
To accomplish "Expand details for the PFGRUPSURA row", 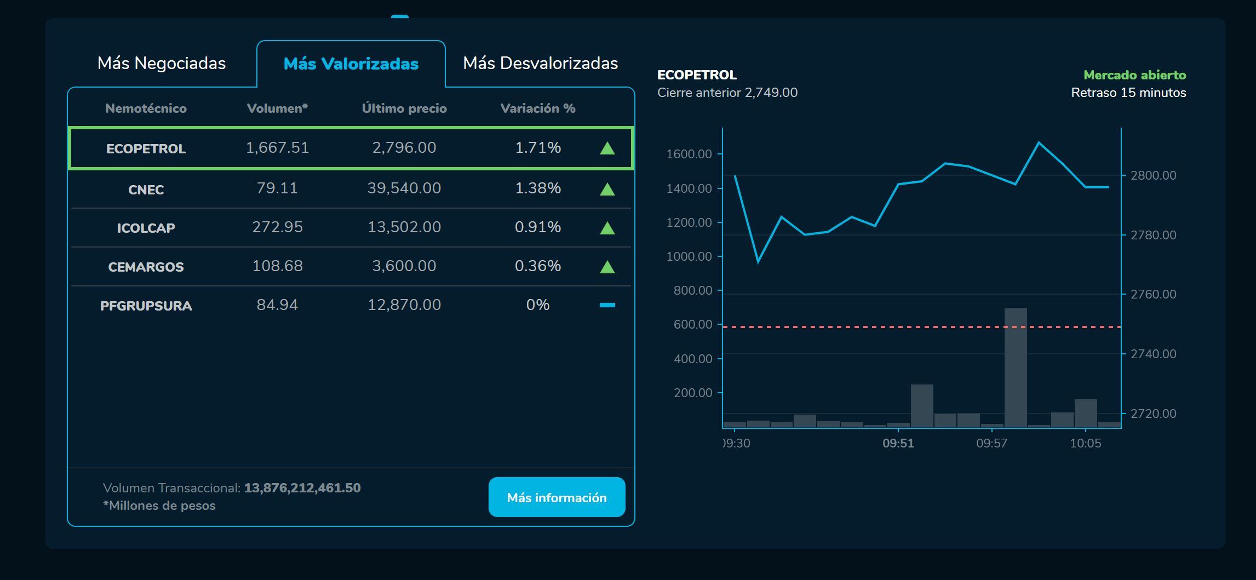I will [351, 305].
